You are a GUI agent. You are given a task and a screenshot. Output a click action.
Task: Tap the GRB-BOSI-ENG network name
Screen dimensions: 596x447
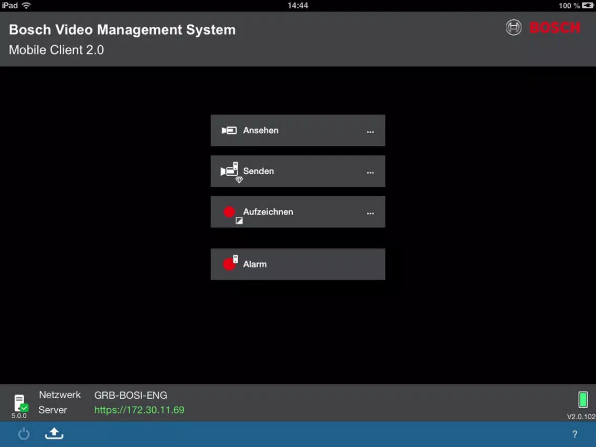click(131, 395)
